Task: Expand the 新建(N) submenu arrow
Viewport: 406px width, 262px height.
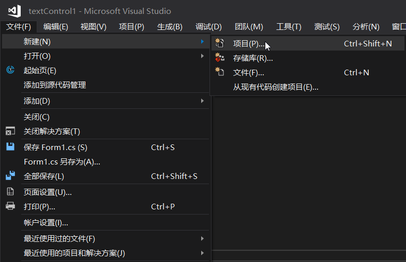Action: (202, 41)
